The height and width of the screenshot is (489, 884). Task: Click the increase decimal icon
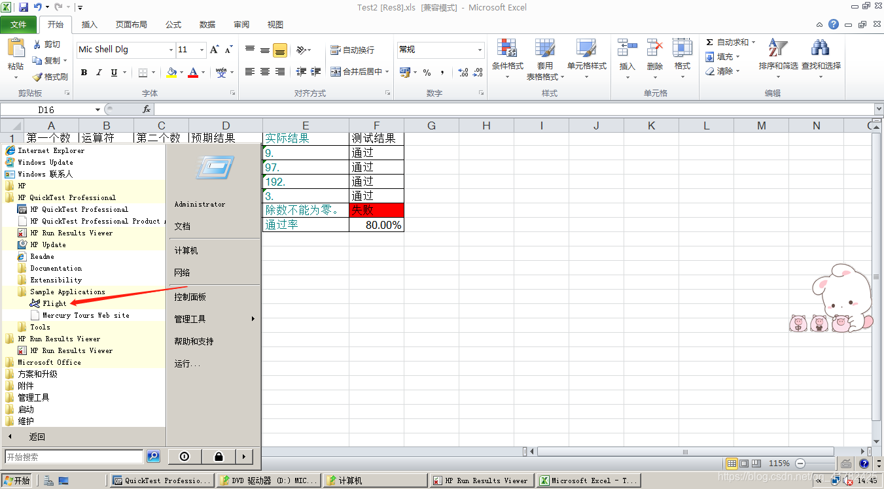click(x=463, y=73)
